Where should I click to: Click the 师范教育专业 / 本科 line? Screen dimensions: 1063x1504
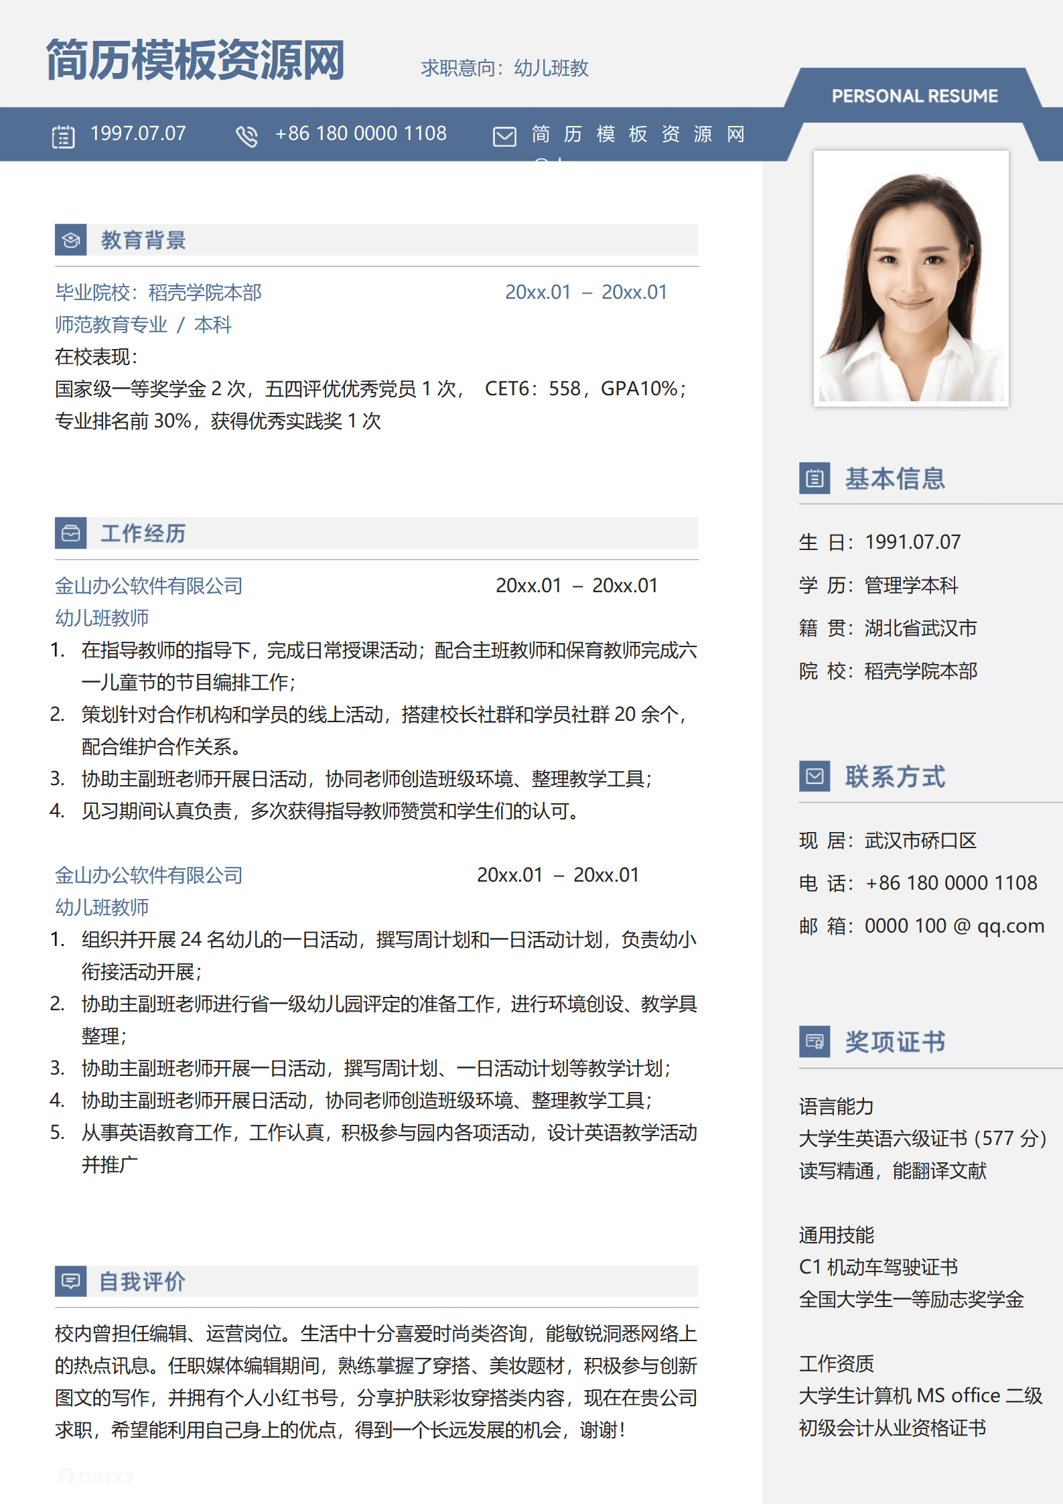143,324
